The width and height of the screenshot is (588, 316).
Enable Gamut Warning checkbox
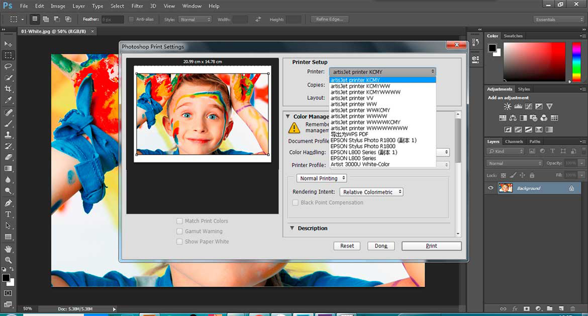pos(179,231)
